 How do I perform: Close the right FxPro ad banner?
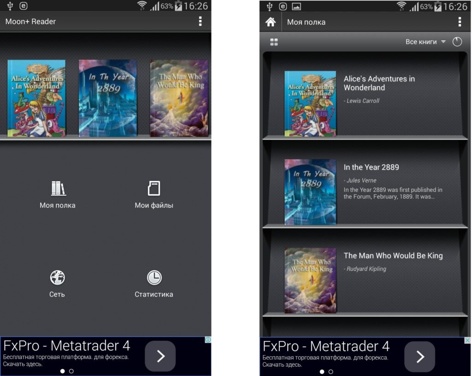coord(467,340)
